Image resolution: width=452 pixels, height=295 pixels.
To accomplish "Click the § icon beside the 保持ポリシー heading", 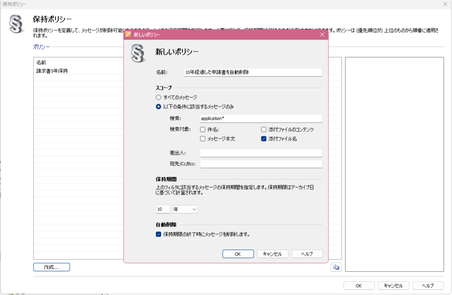I will 16,24.
